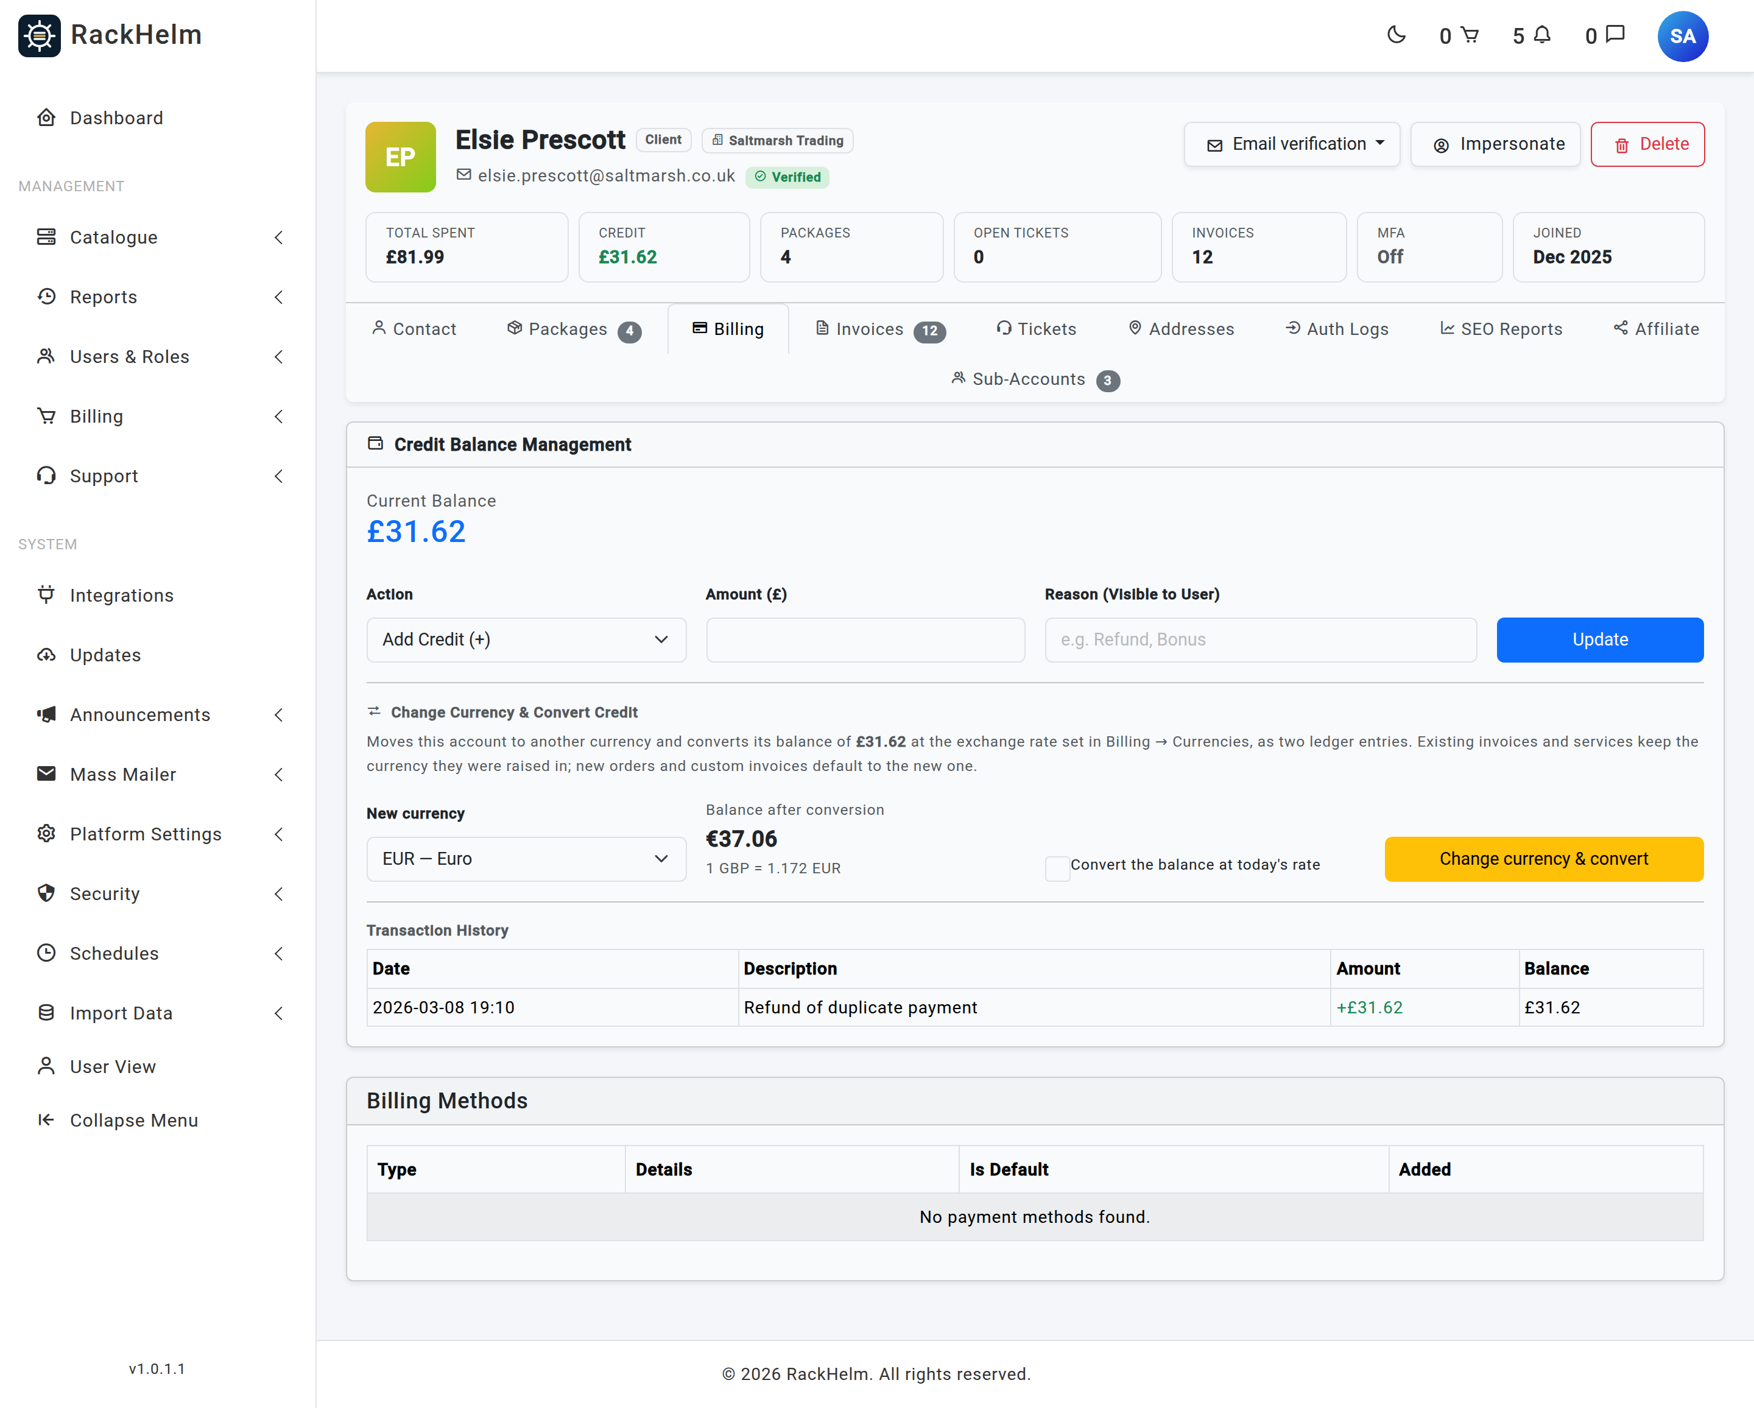Open the shopping cart icon

click(x=1469, y=35)
